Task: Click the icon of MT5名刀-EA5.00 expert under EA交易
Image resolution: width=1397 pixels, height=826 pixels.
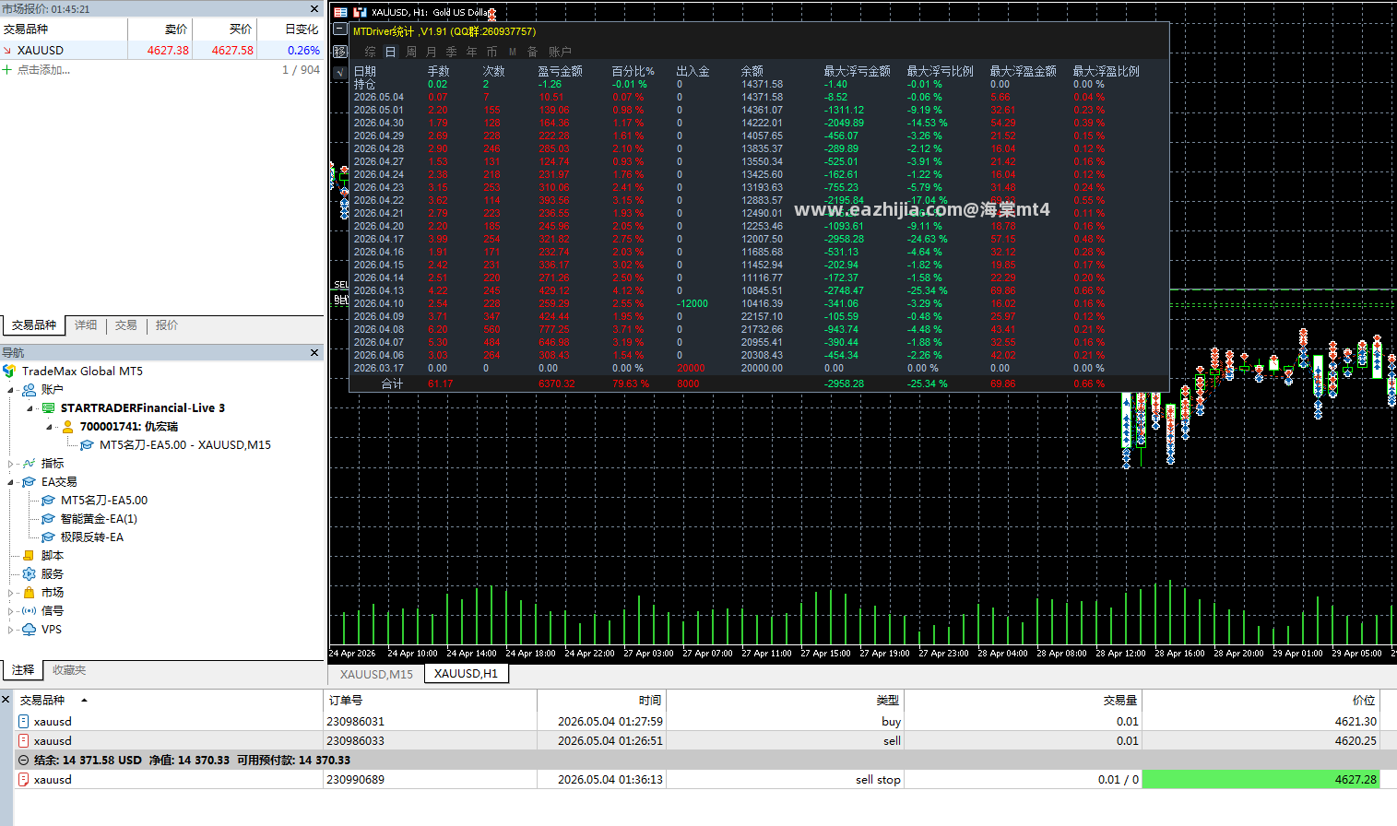Action: point(49,500)
